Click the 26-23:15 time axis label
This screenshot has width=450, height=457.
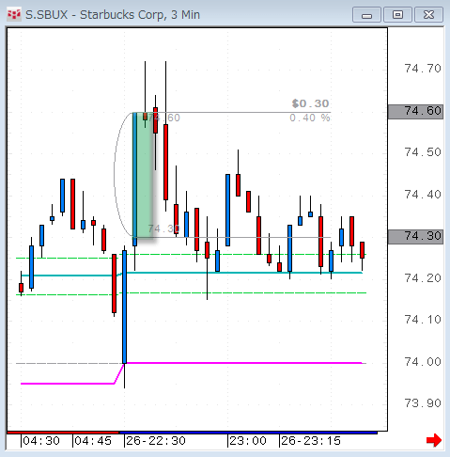pyautogui.click(x=311, y=441)
